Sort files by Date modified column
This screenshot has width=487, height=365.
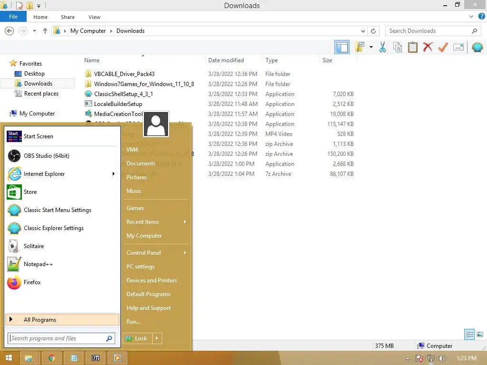coord(226,60)
